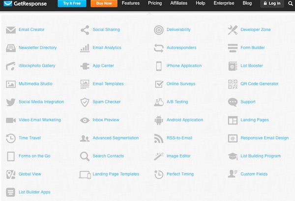Click the Try It Free button
Image resolution: width=295 pixels, height=201 pixels.
point(72,3)
